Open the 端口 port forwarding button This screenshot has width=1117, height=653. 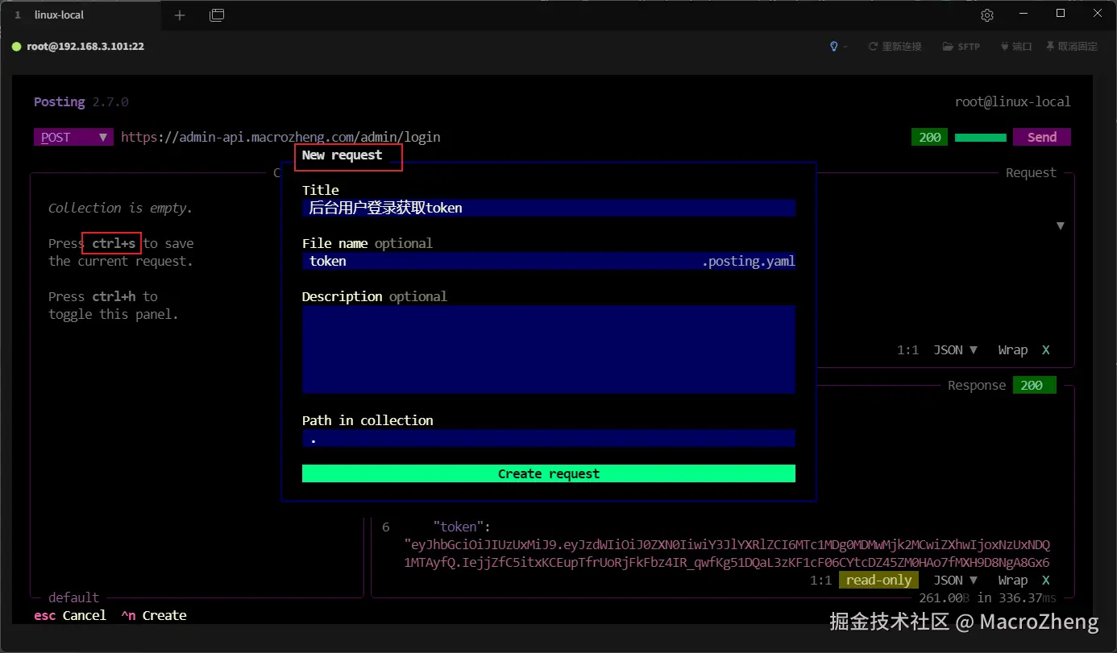pos(1016,47)
